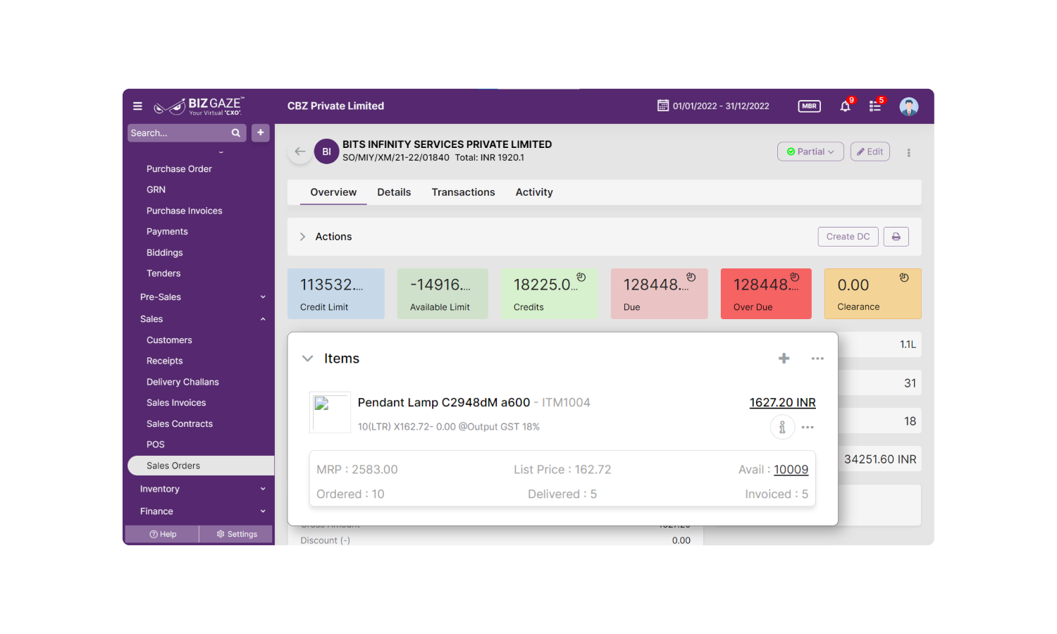1057x634 pixels.
Task: Click the Over Due card
Action: (x=766, y=294)
